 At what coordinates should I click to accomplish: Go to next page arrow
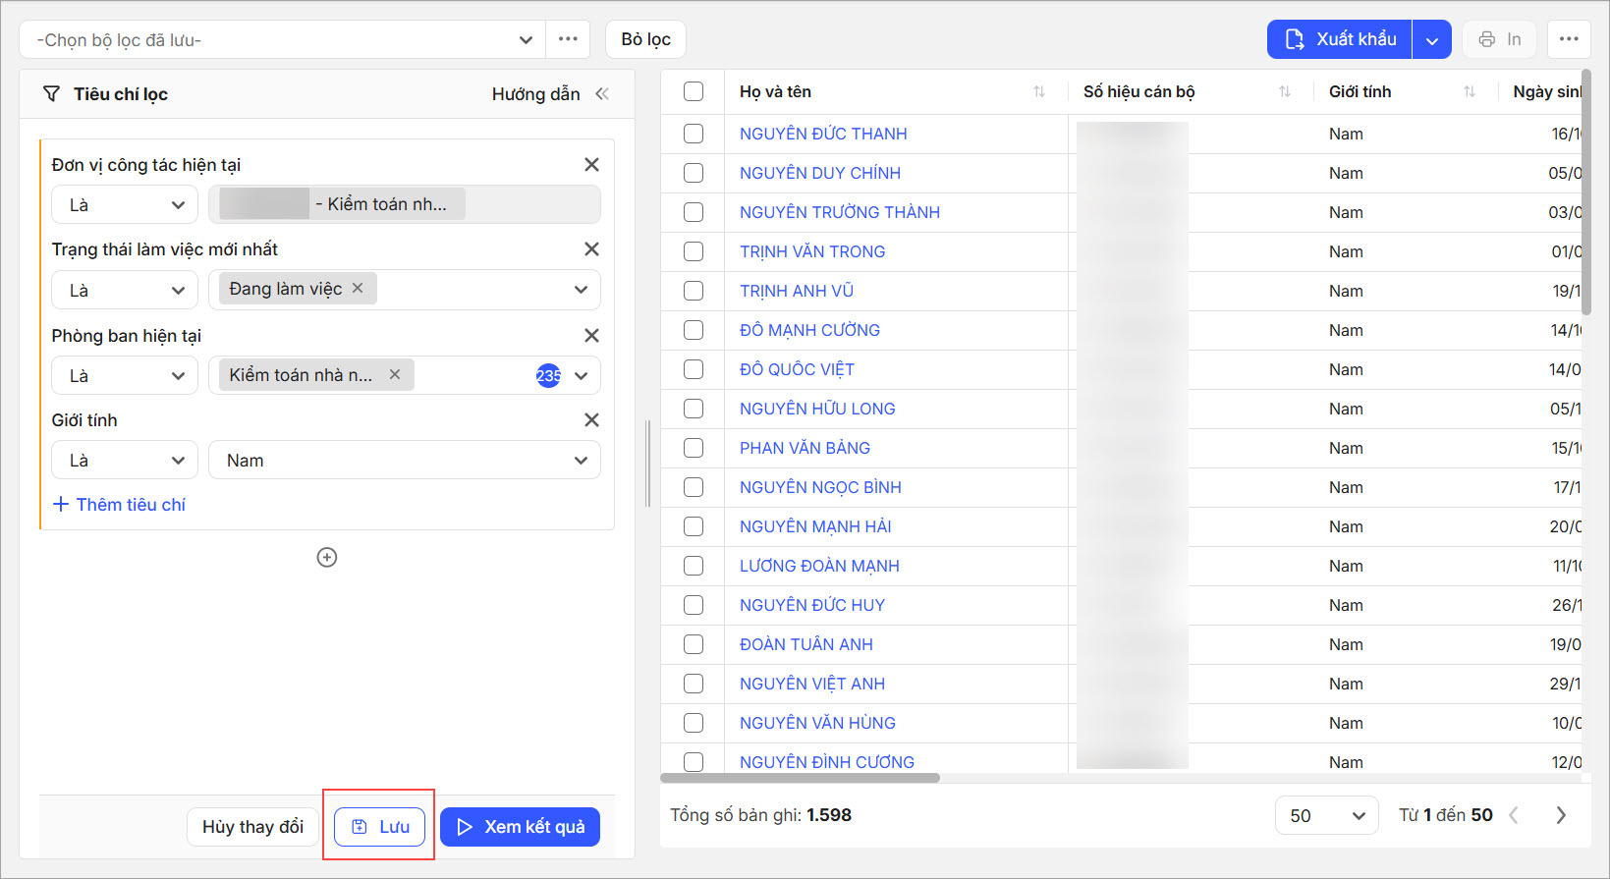[x=1561, y=815]
